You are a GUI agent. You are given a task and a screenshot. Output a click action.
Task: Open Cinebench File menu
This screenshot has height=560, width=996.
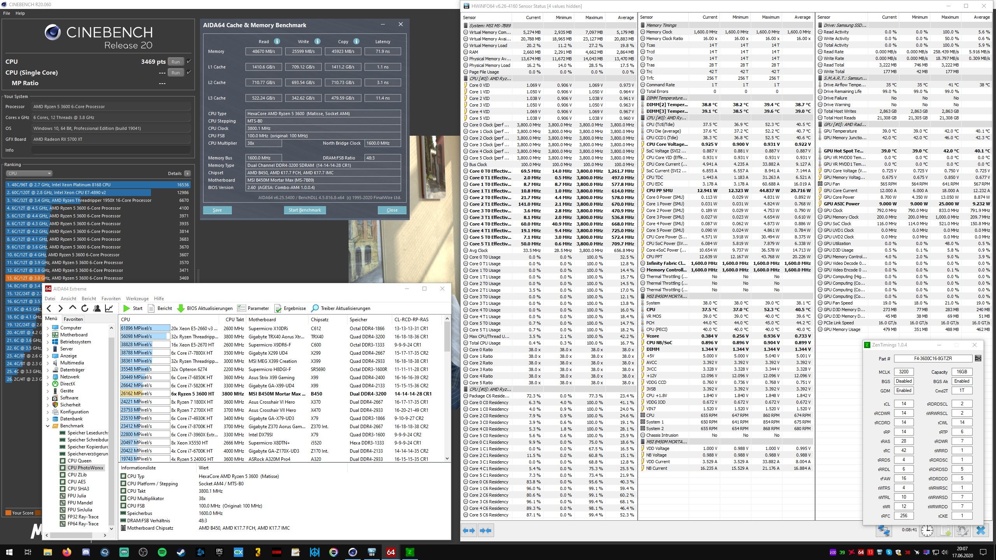pos(7,13)
